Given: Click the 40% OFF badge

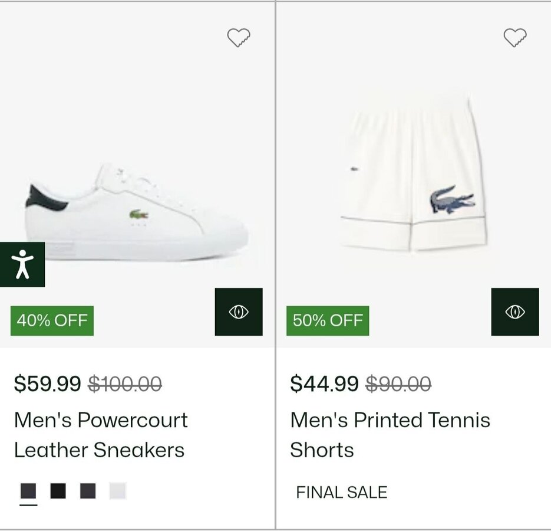Looking at the screenshot, I should pos(52,320).
